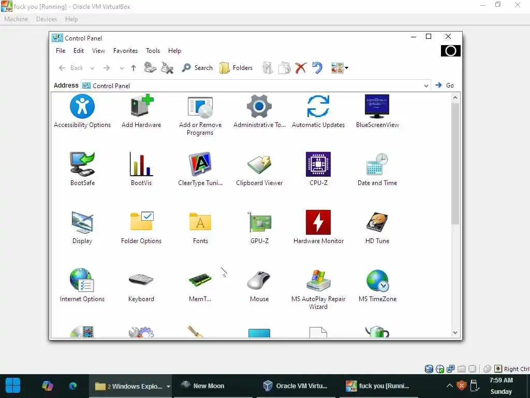Open Mouse settings
The height and width of the screenshot is (398, 530).
[259, 286]
